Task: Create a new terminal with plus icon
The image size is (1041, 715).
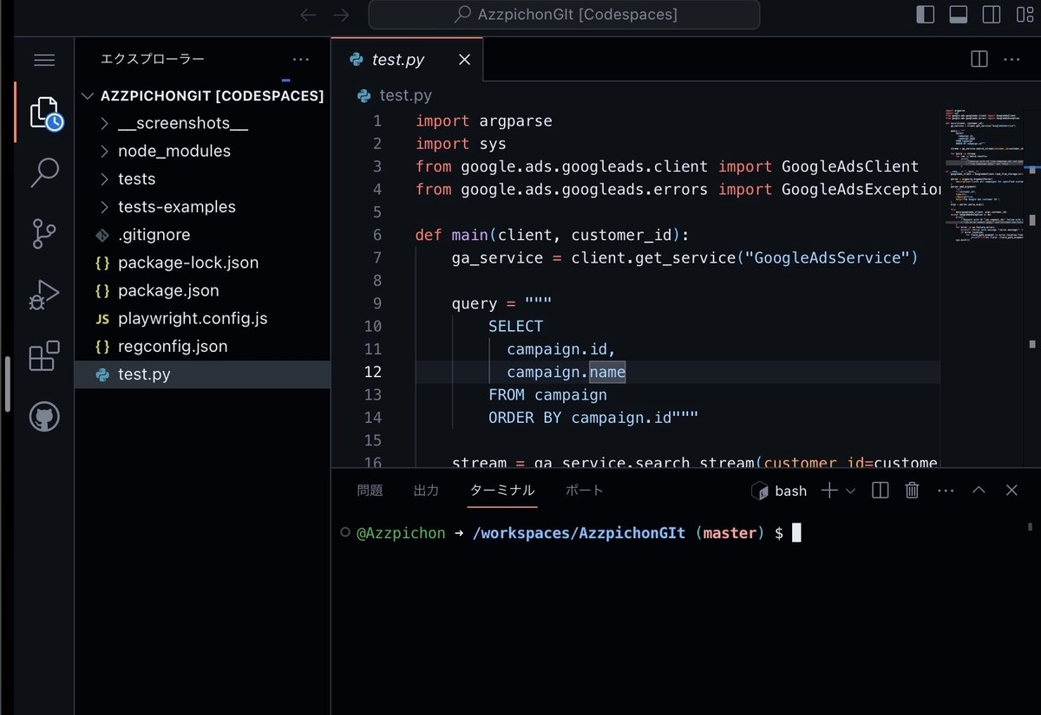Action: click(x=829, y=491)
